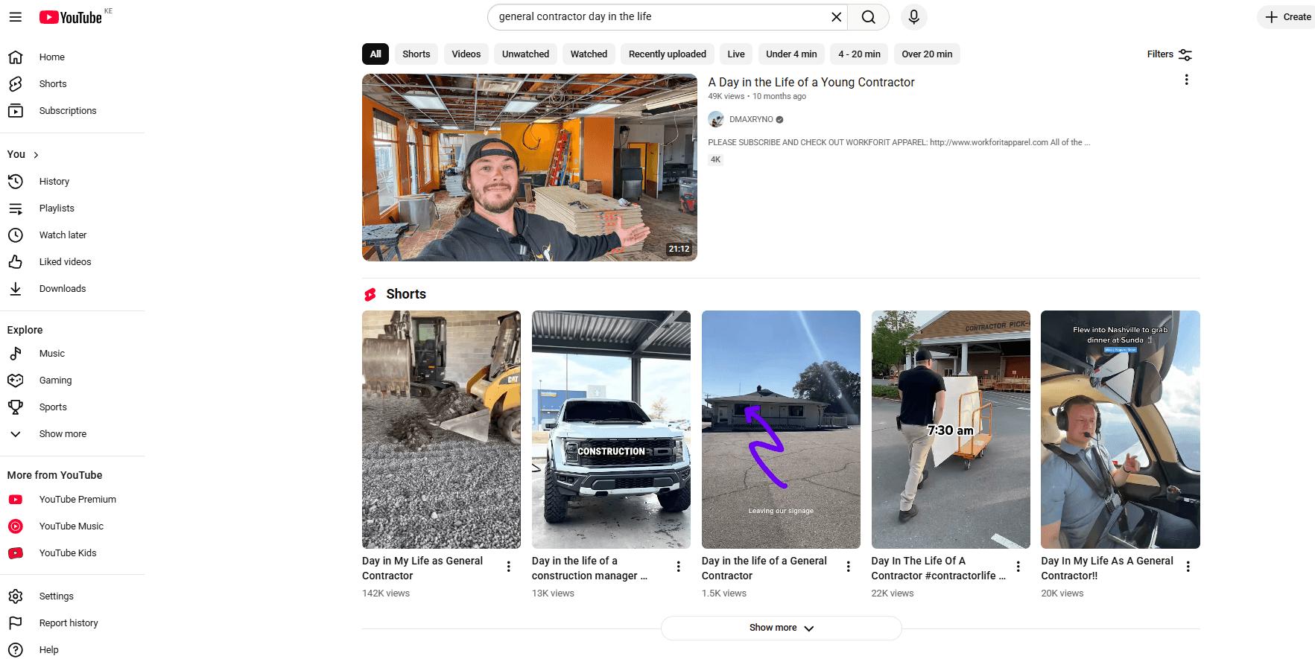Open CONSTRUCTION truck short thumbnail
The image size is (1315, 659).
[x=611, y=430]
